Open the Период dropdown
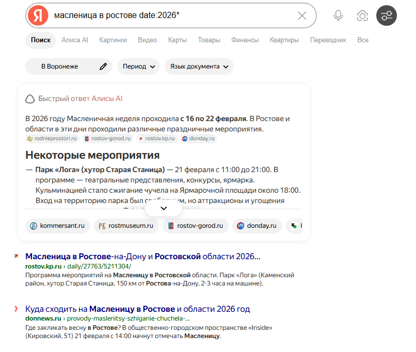The image size is (416, 352). click(138, 66)
